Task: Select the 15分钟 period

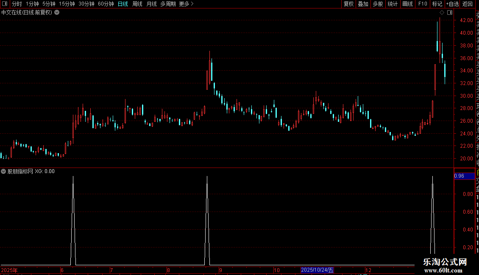Action: click(x=67, y=4)
